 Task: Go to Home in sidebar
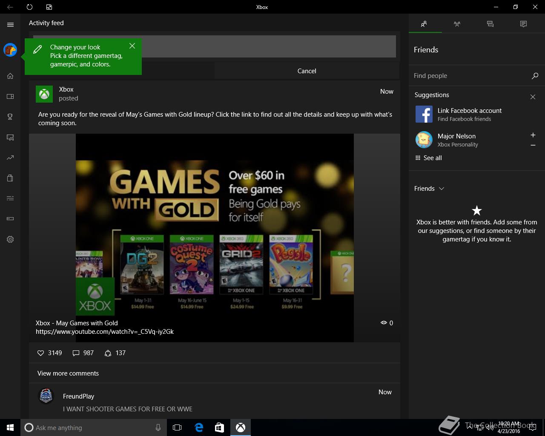coord(10,76)
